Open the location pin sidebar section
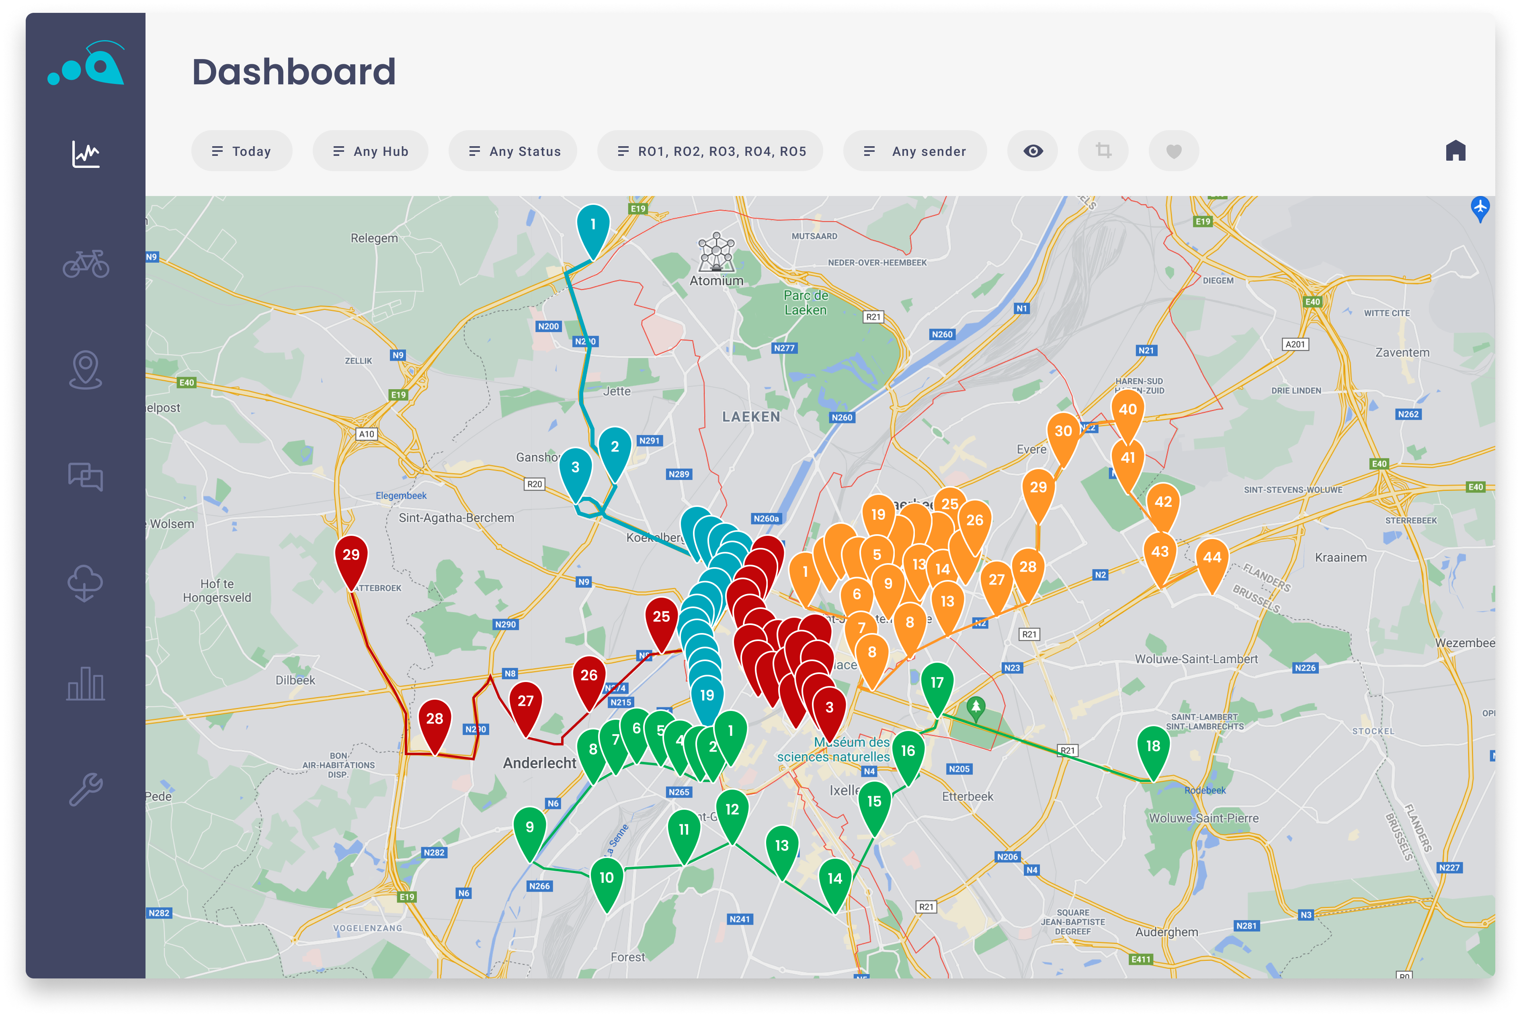The height and width of the screenshot is (1017, 1521). pyautogui.click(x=86, y=370)
